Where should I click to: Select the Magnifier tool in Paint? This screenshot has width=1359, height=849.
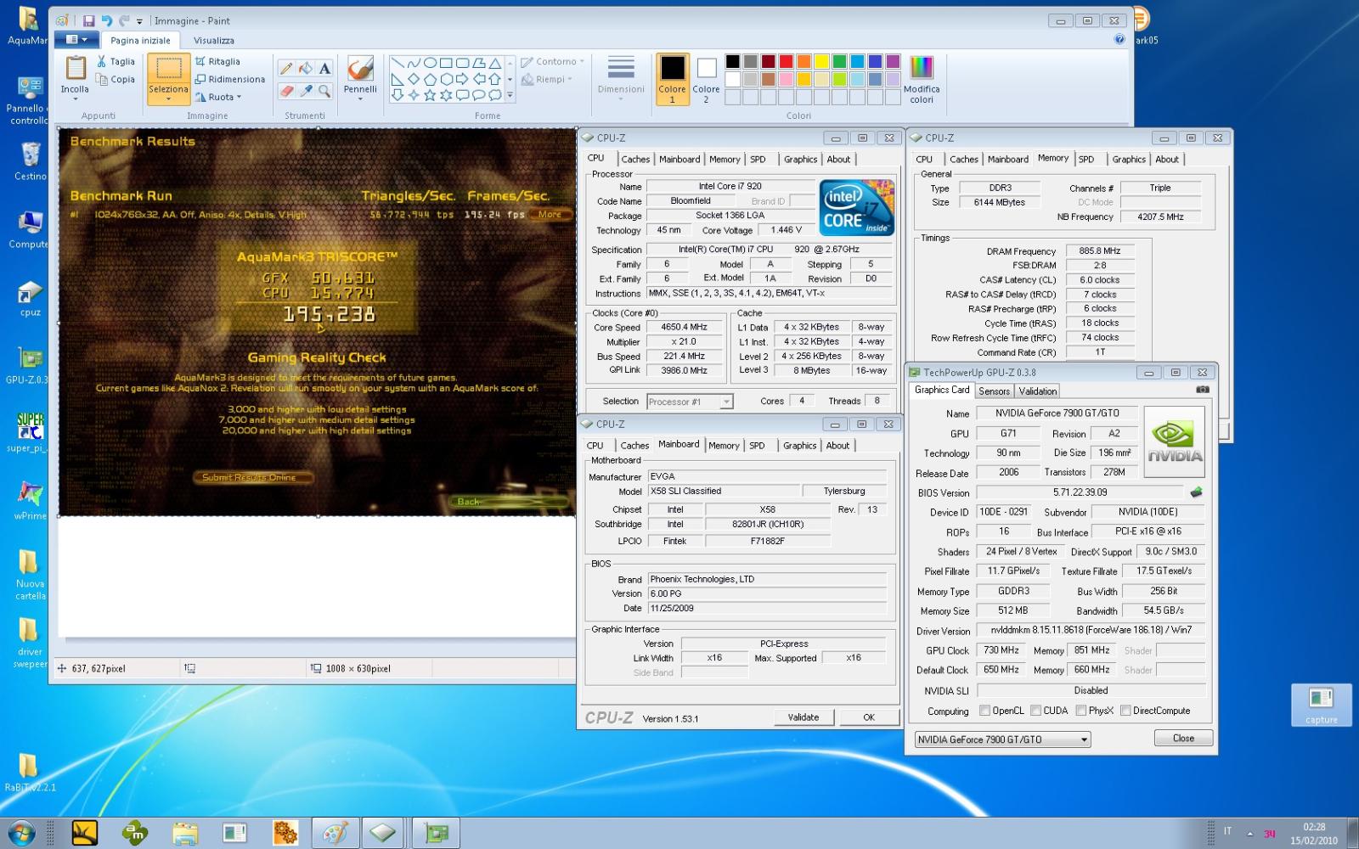[x=324, y=90]
